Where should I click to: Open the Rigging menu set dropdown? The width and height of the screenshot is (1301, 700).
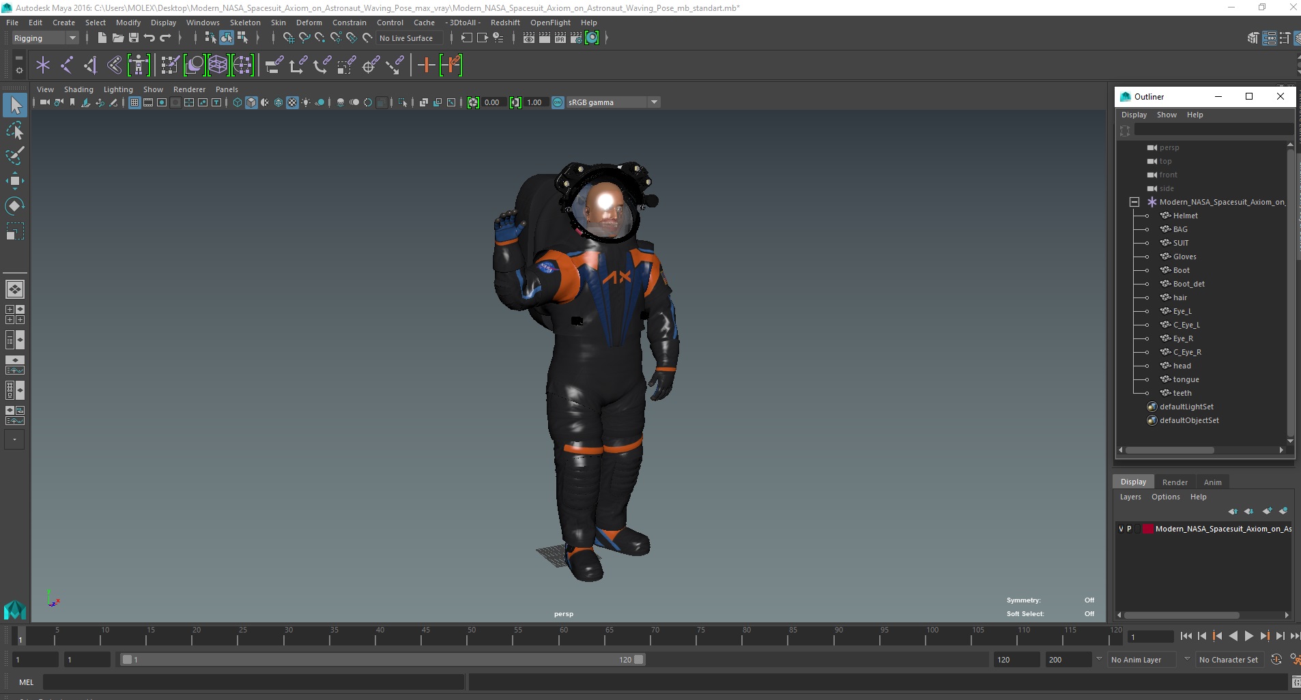point(45,38)
